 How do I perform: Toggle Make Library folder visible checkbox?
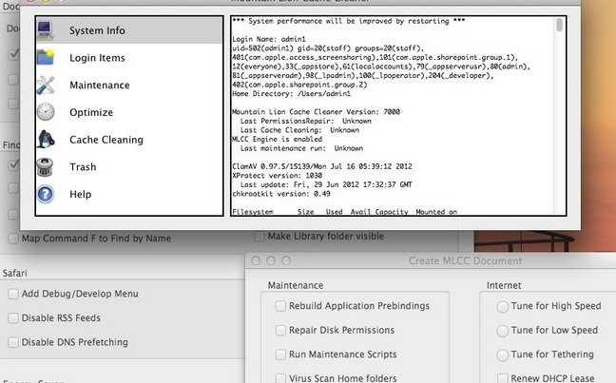pyautogui.click(x=259, y=236)
